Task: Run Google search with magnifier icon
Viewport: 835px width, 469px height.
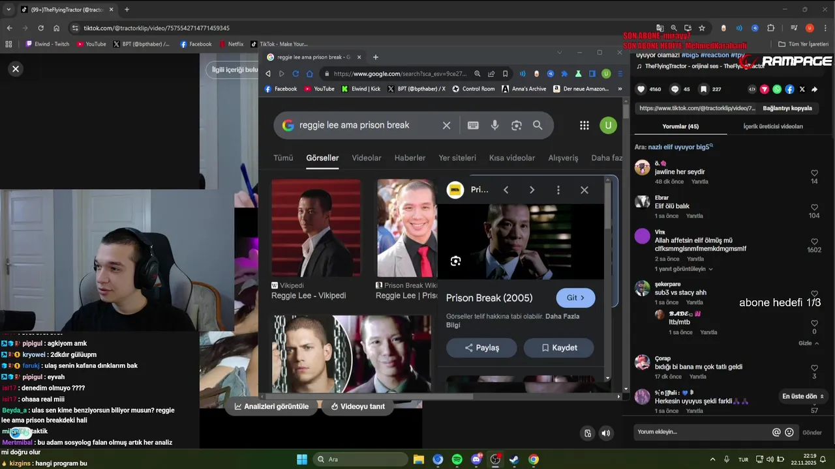Action: [x=538, y=125]
